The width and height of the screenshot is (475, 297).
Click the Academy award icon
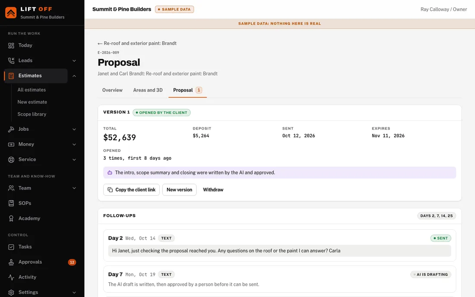(x=11, y=218)
